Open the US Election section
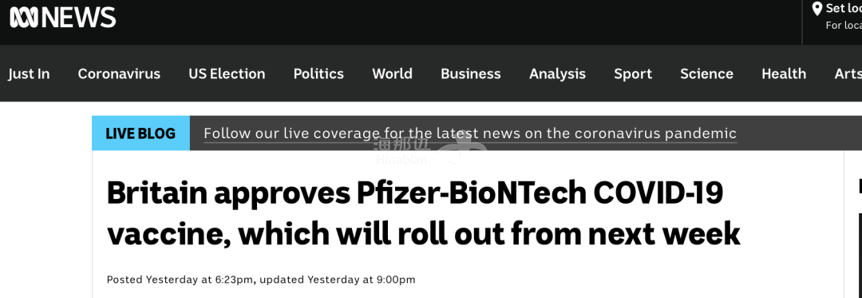 227,74
